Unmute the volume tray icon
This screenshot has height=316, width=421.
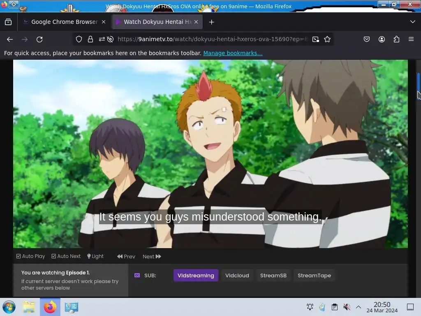point(347,307)
